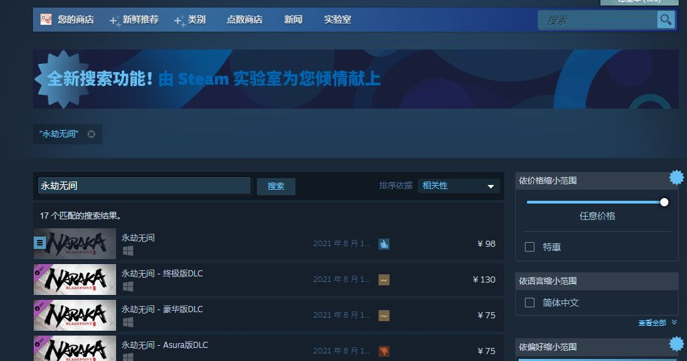Open 永劫无间 - Asura版DLC result
The height and width of the screenshot is (361, 687).
[269, 349]
